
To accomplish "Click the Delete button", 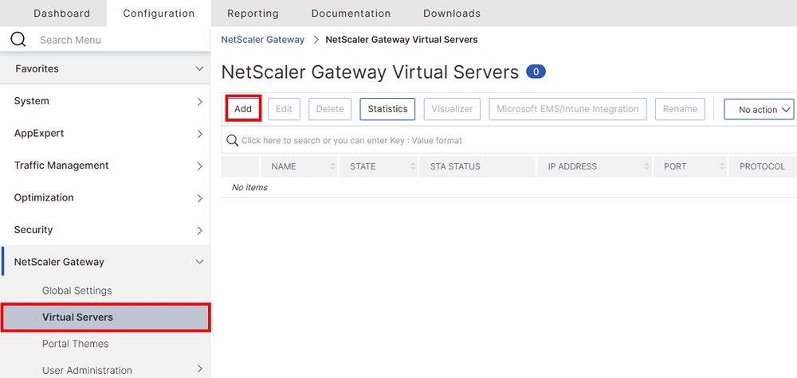I will coord(330,109).
